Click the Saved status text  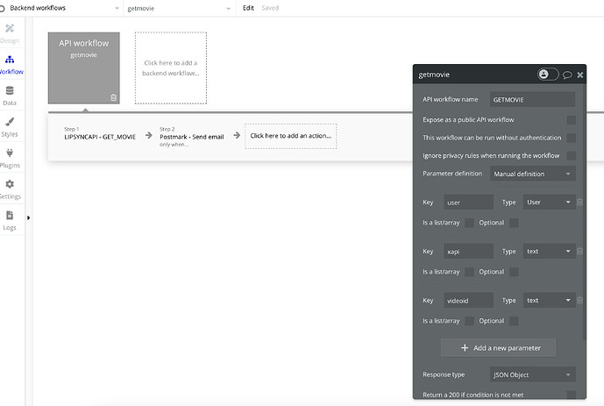[270, 8]
